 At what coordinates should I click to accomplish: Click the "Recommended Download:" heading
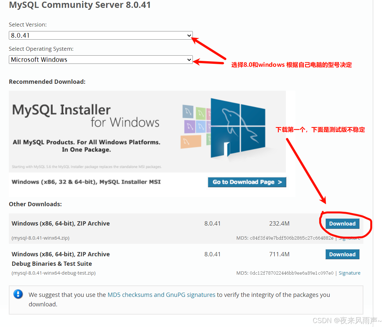point(47,82)
